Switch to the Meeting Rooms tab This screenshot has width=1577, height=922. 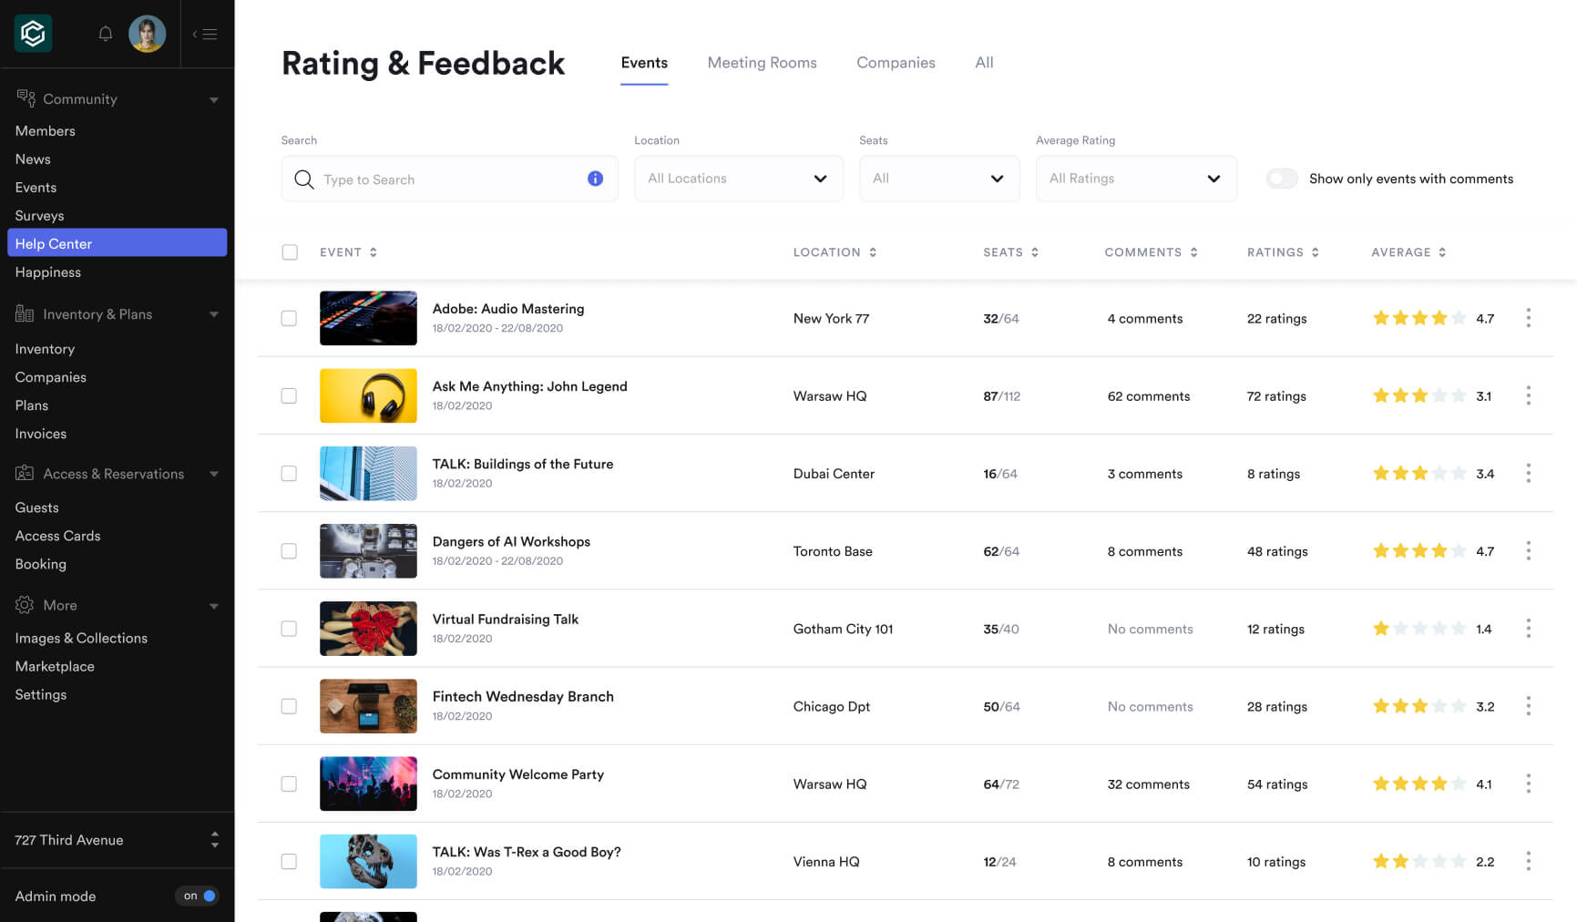tap(762, 63)
